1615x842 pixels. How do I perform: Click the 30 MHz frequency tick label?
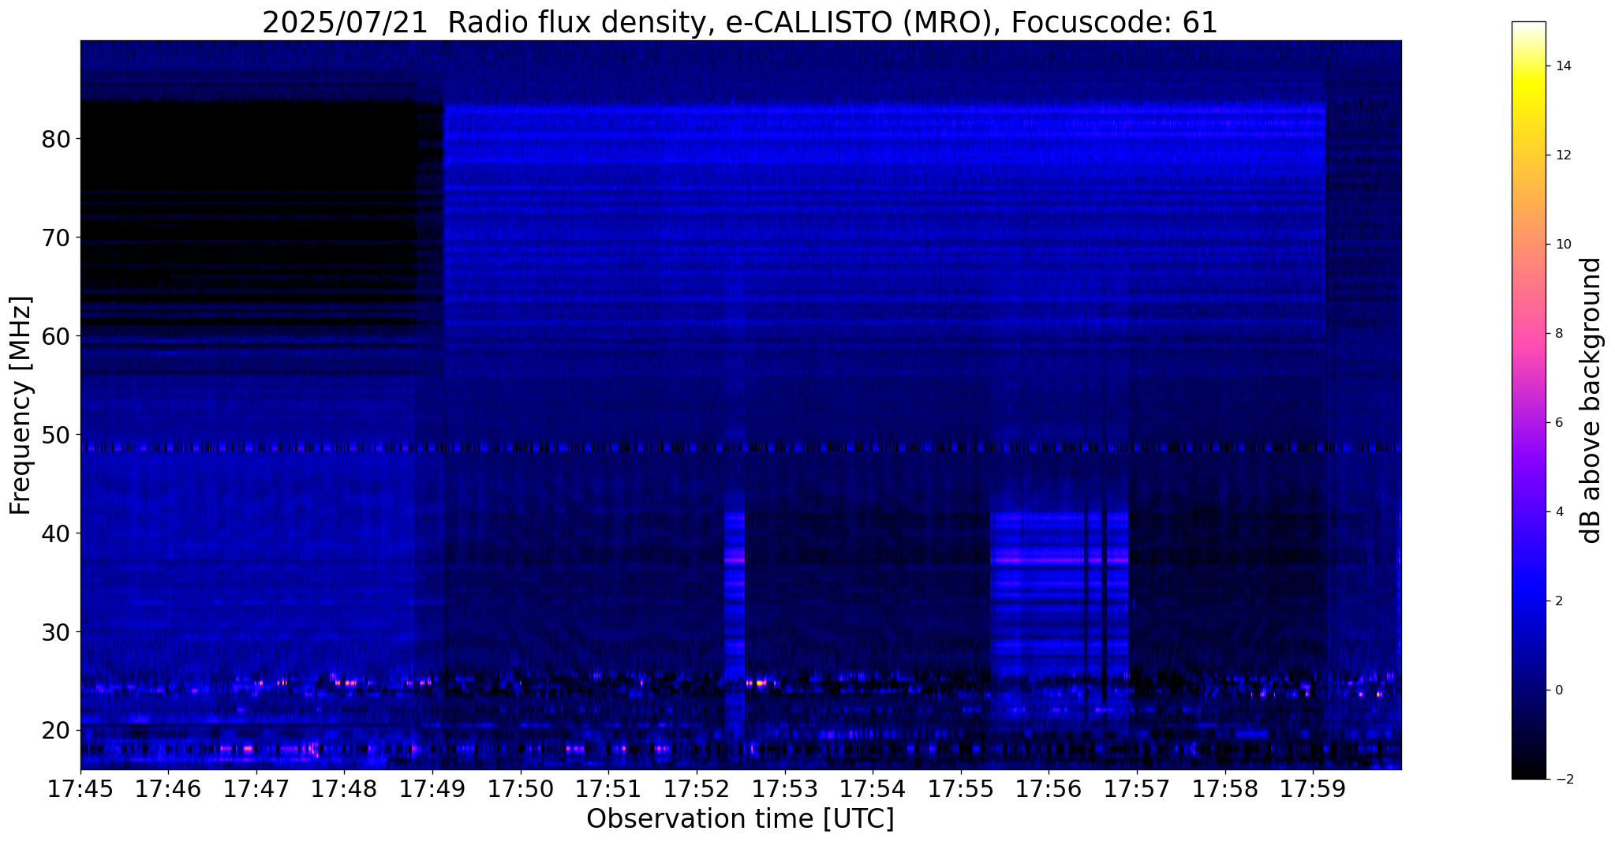(56, 632)
